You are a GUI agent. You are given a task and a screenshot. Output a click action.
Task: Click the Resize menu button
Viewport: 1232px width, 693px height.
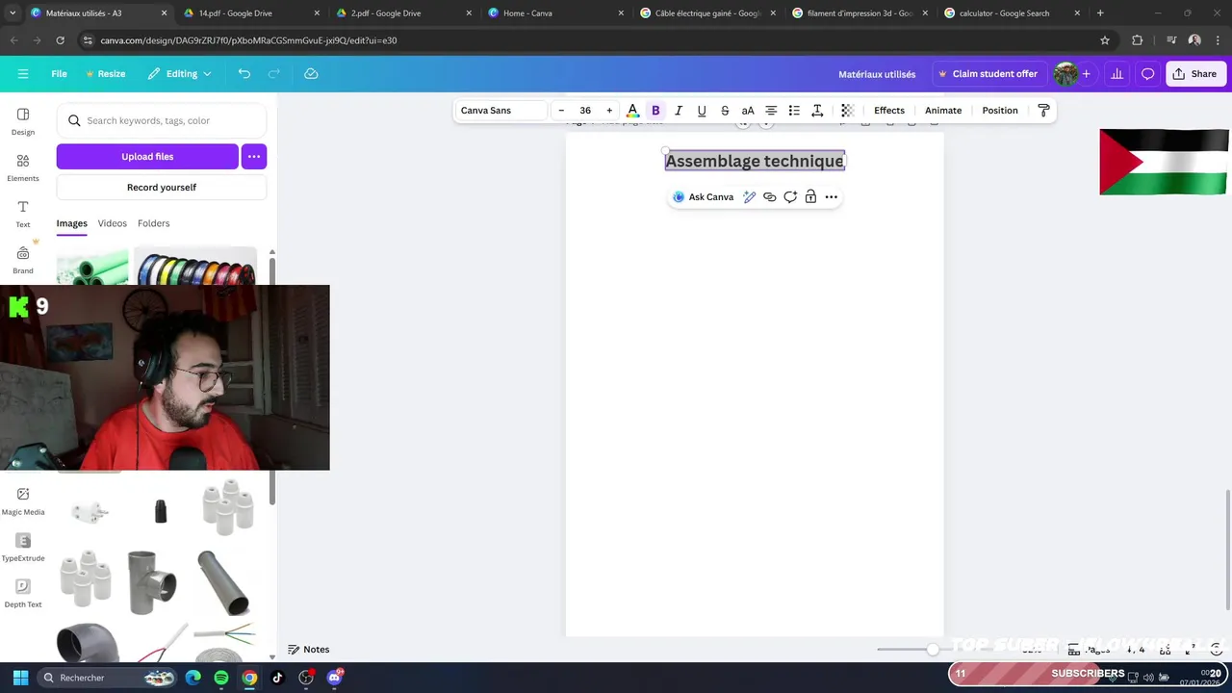(105, 74)
